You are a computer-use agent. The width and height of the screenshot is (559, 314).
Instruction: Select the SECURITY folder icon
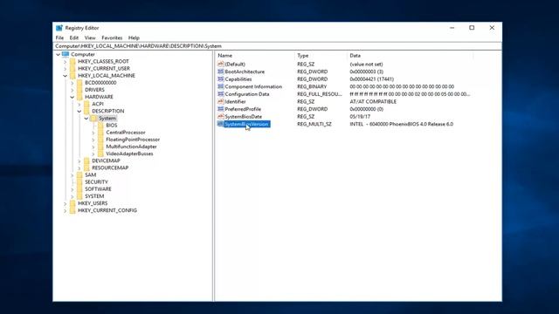(79, 182)
